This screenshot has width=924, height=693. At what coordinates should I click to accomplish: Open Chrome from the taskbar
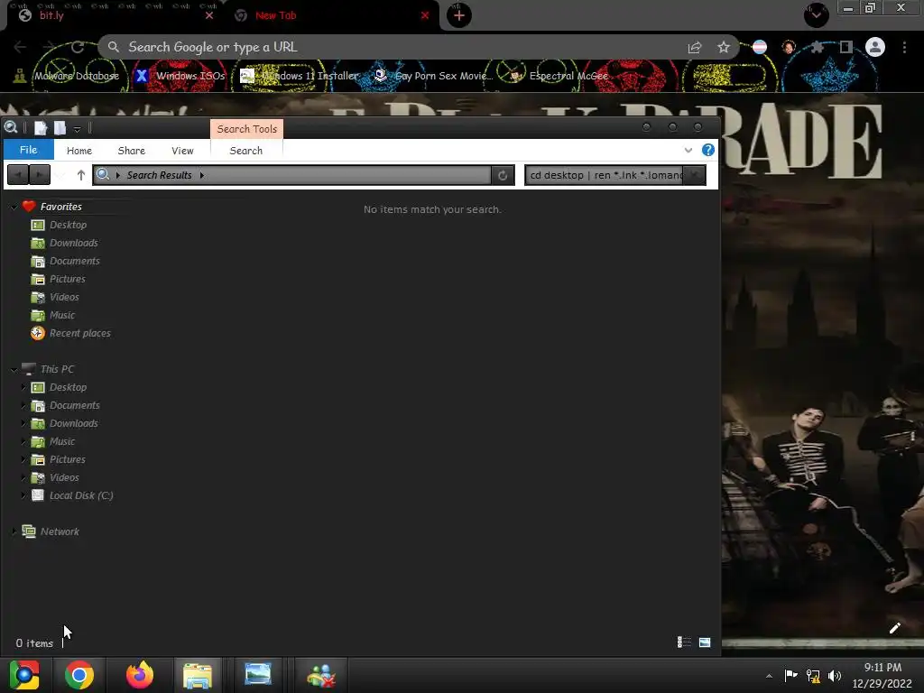click(x=79, y=675)
